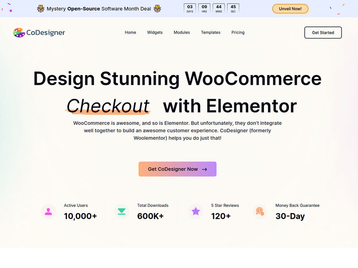Click the gift box icon before Mystery
Screen dimensions: 358x268
[41, 8]
